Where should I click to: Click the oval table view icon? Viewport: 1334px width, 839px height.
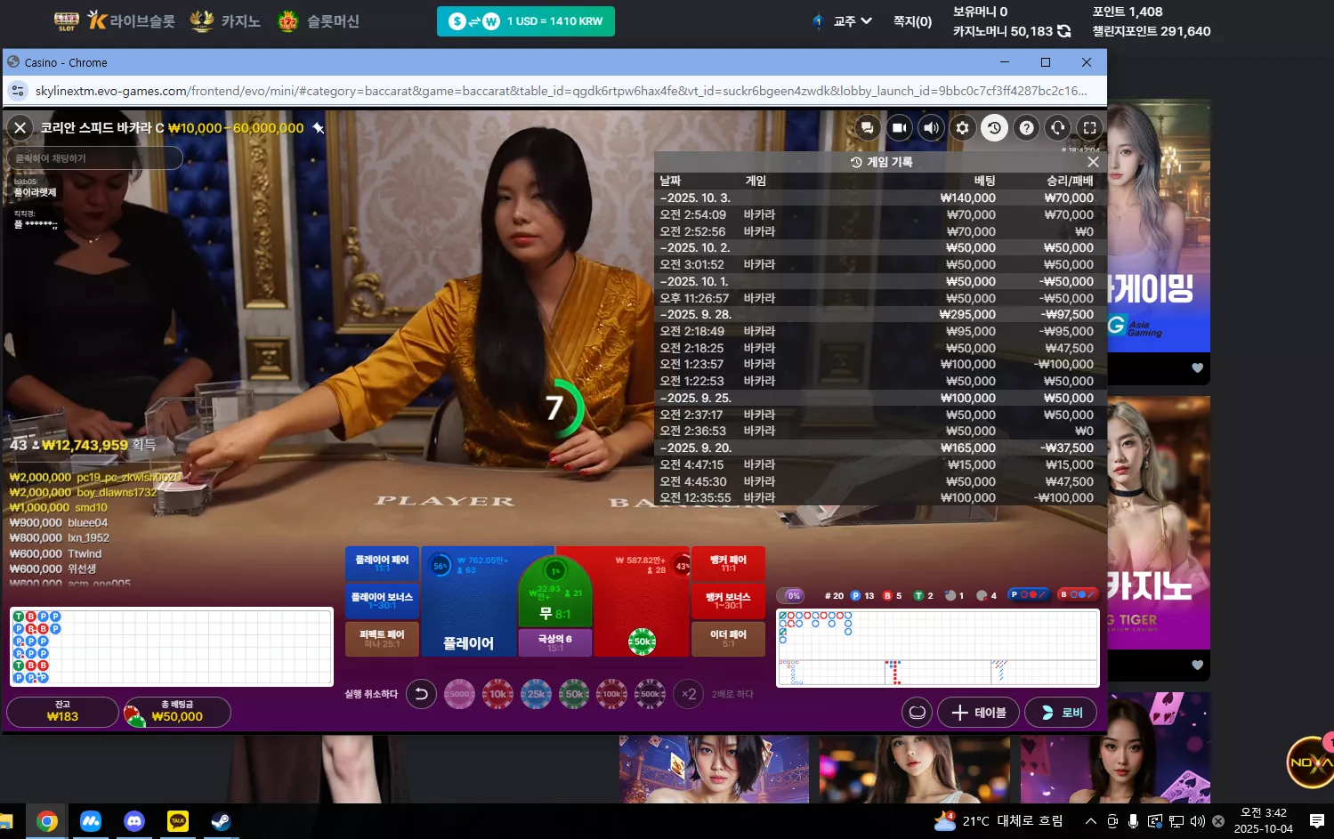[917, 713]
